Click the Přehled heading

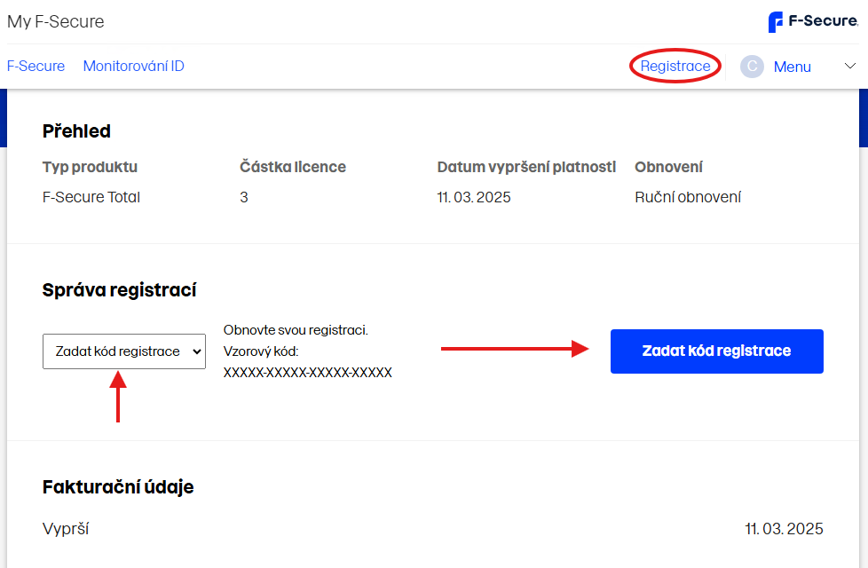[76, 131]
